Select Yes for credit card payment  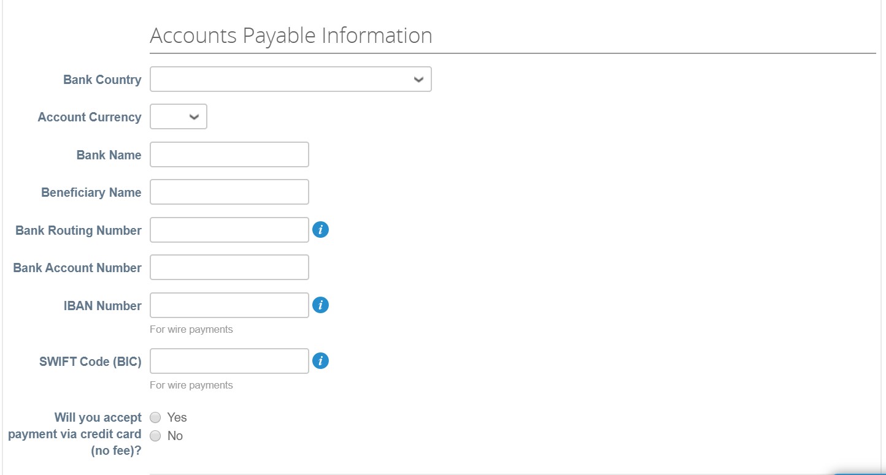point(156,417)
